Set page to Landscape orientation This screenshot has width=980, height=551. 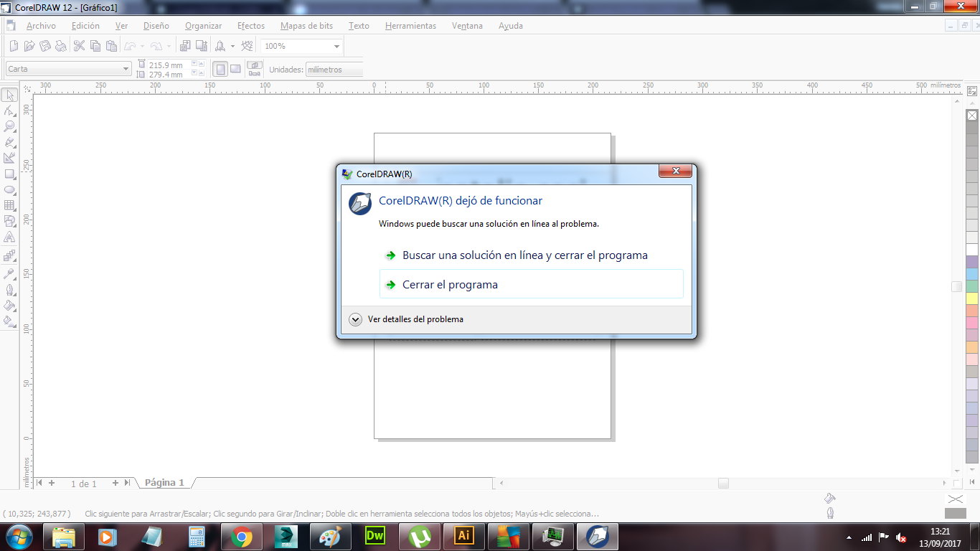coord(235,69)
